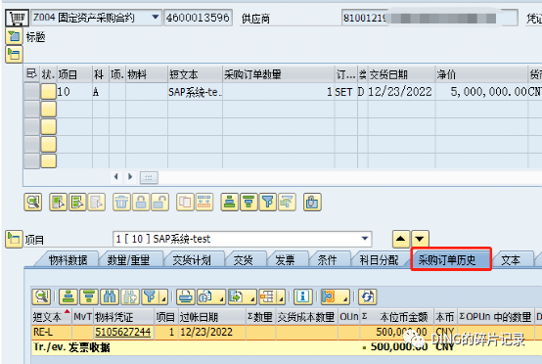Click details magnifier icon in history toolbar
This screenshot has height=364, width=542.
click(x=41, y=296)
